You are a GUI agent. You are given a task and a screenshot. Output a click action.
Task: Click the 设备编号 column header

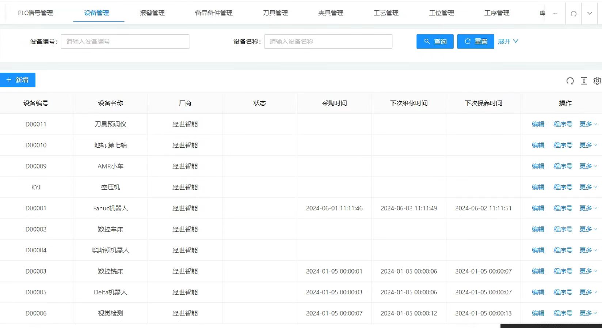point(36,103)
